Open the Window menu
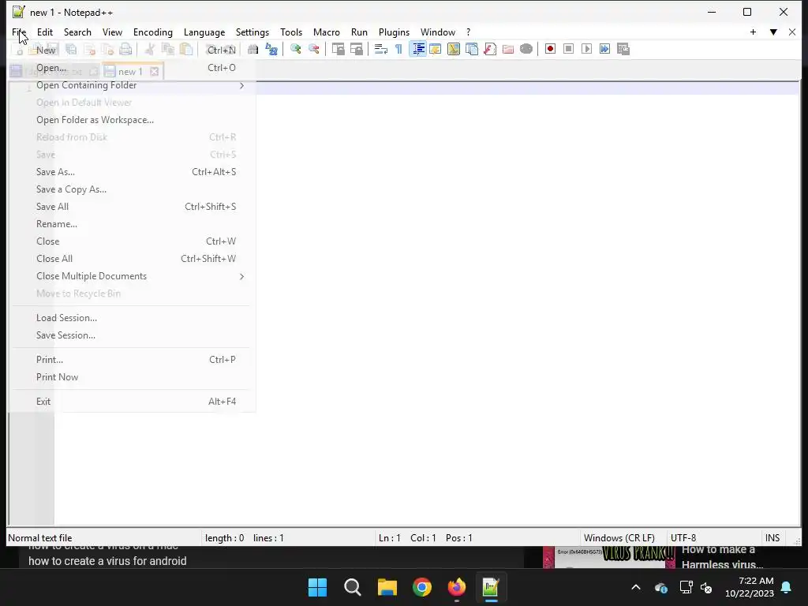Image resolution: width=808 pixels, height=606 pixels. 438,32
